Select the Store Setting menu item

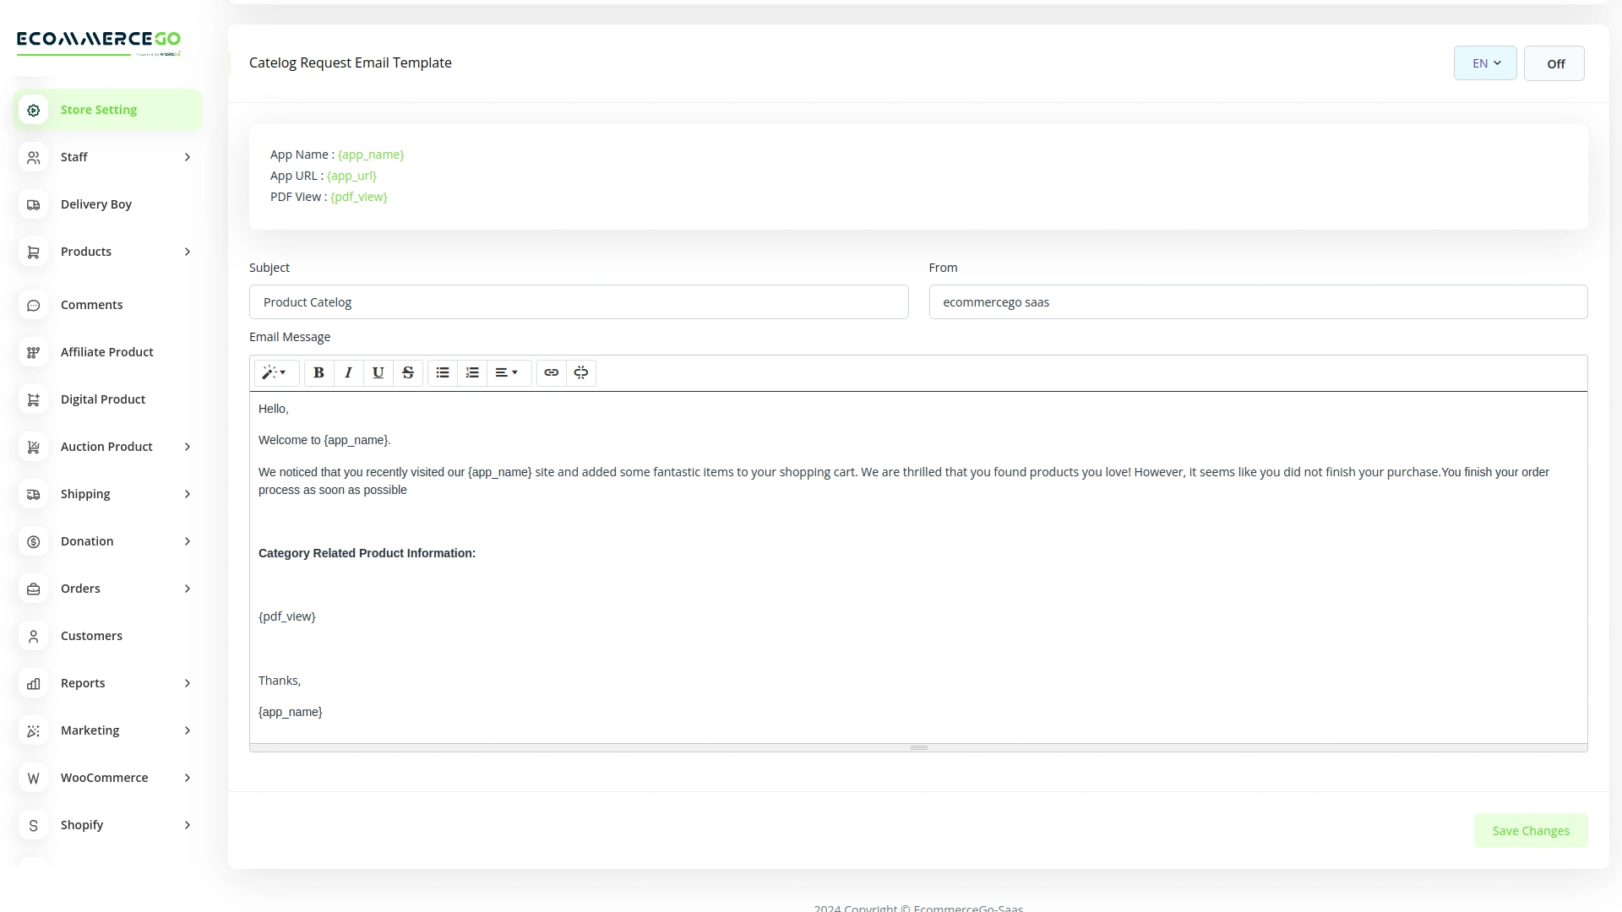(x=99, y=110)
